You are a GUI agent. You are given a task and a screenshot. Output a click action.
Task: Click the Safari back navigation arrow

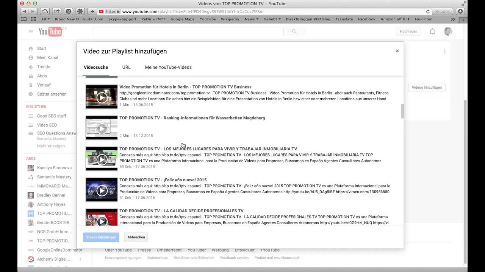[x=24, y=11]
